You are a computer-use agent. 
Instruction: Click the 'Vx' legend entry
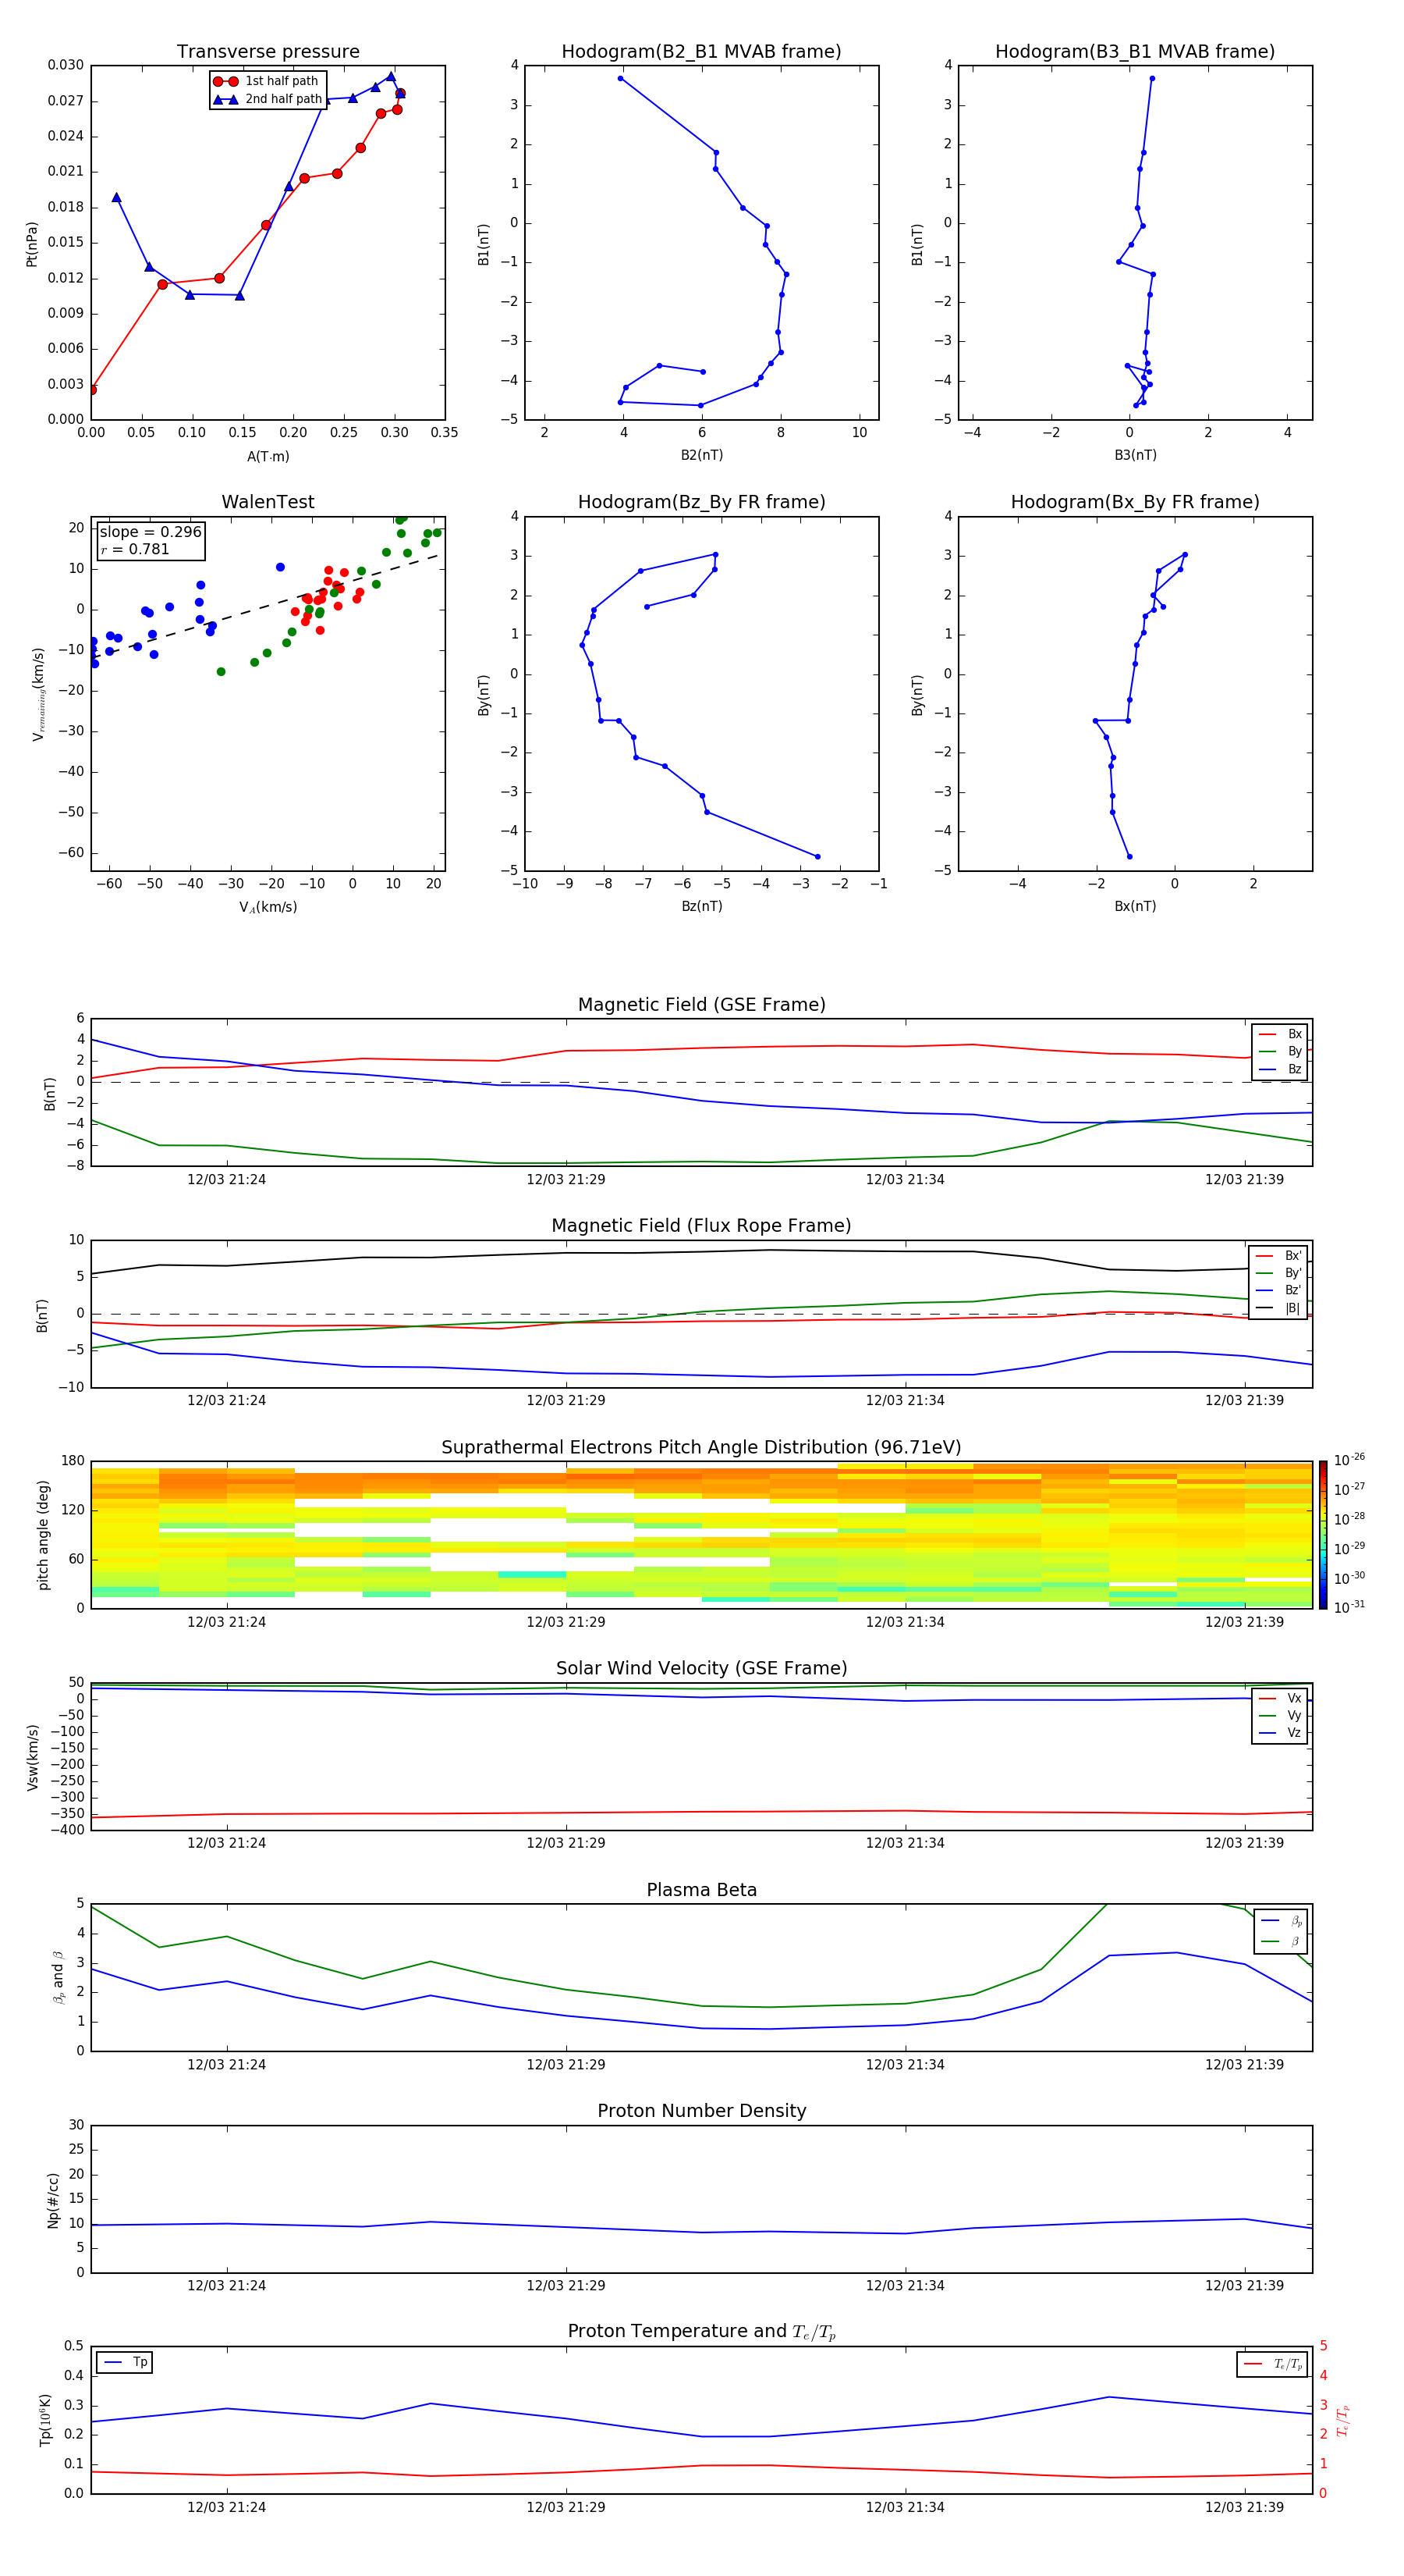click(x=1280, y=1698)
